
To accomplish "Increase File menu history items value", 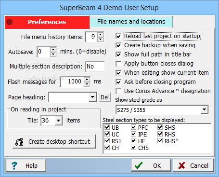I will click(101, 35).
